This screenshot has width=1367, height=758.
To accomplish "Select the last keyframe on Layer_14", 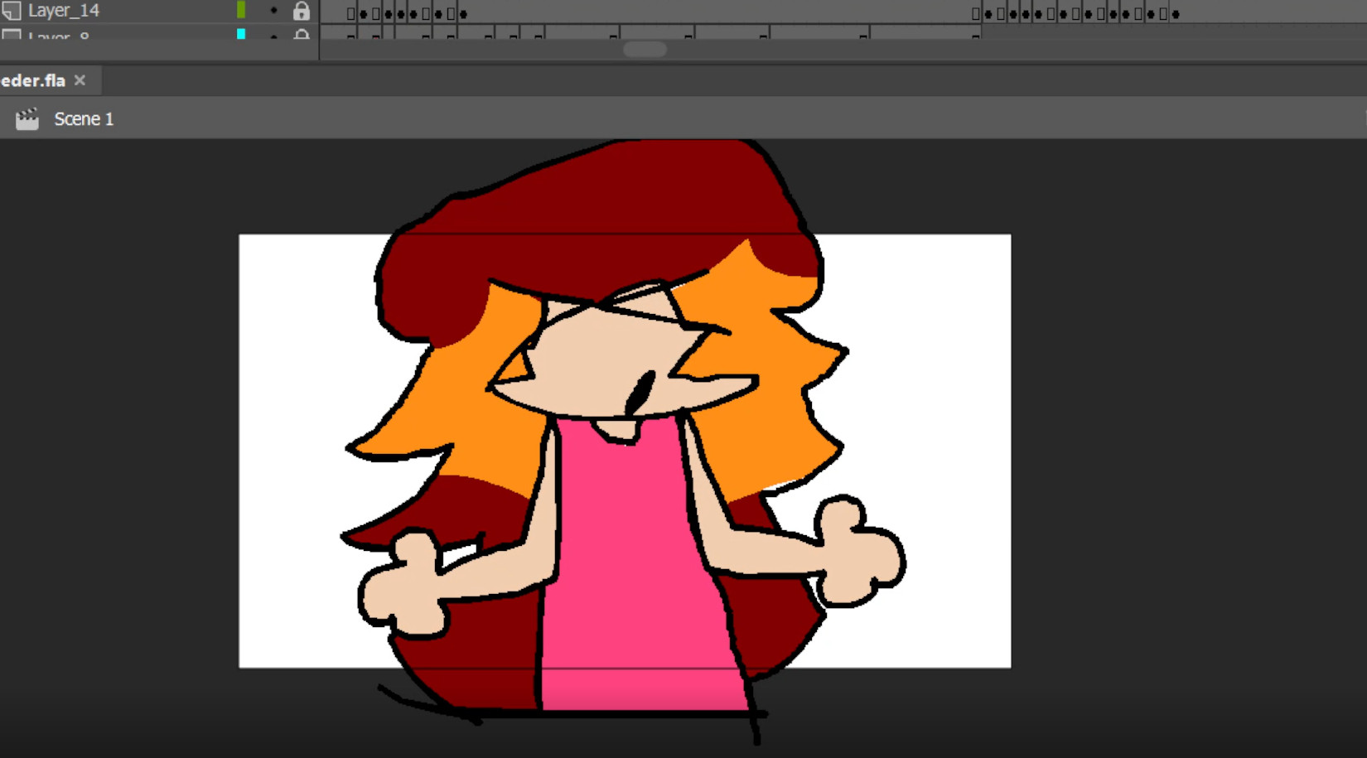I will point(1176,13).
